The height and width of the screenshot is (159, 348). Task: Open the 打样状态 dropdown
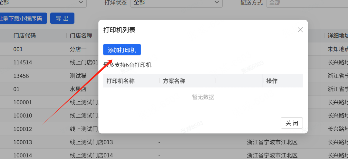tap(176, 3)
